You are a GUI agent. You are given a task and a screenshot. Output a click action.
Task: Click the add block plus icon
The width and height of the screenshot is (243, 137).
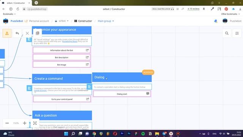(38, 33)
